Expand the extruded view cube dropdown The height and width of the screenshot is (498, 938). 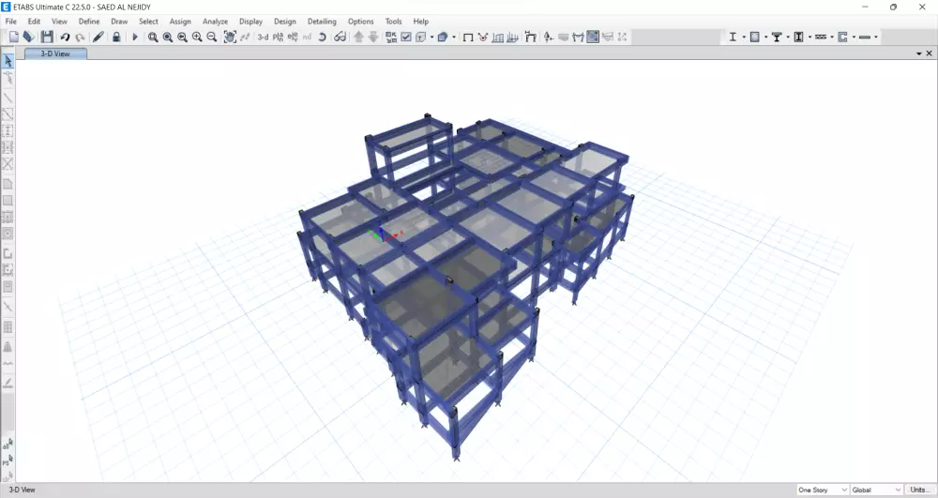coord(454,38)
